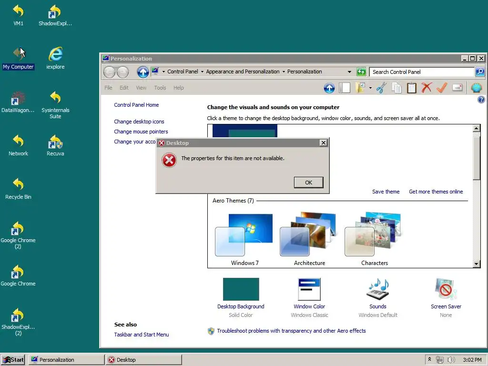
Task: Expand the Appearance and Personalization breadcrumb arrow
Action: tap(284, 72)
